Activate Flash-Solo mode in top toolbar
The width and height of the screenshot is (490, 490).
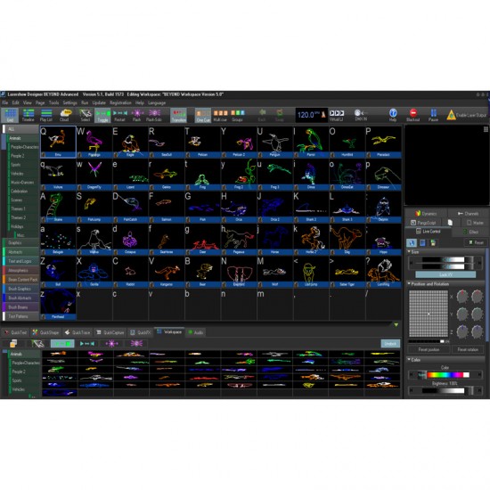pyautogui.click(x=154, y=115)
